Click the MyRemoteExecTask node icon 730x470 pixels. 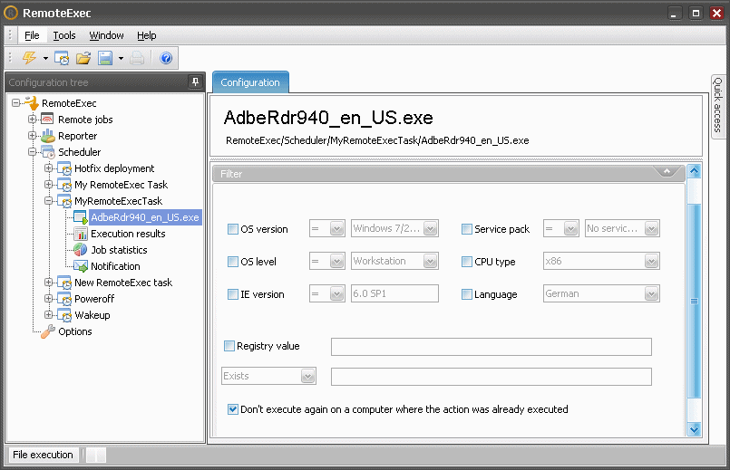tap(64, 201)
